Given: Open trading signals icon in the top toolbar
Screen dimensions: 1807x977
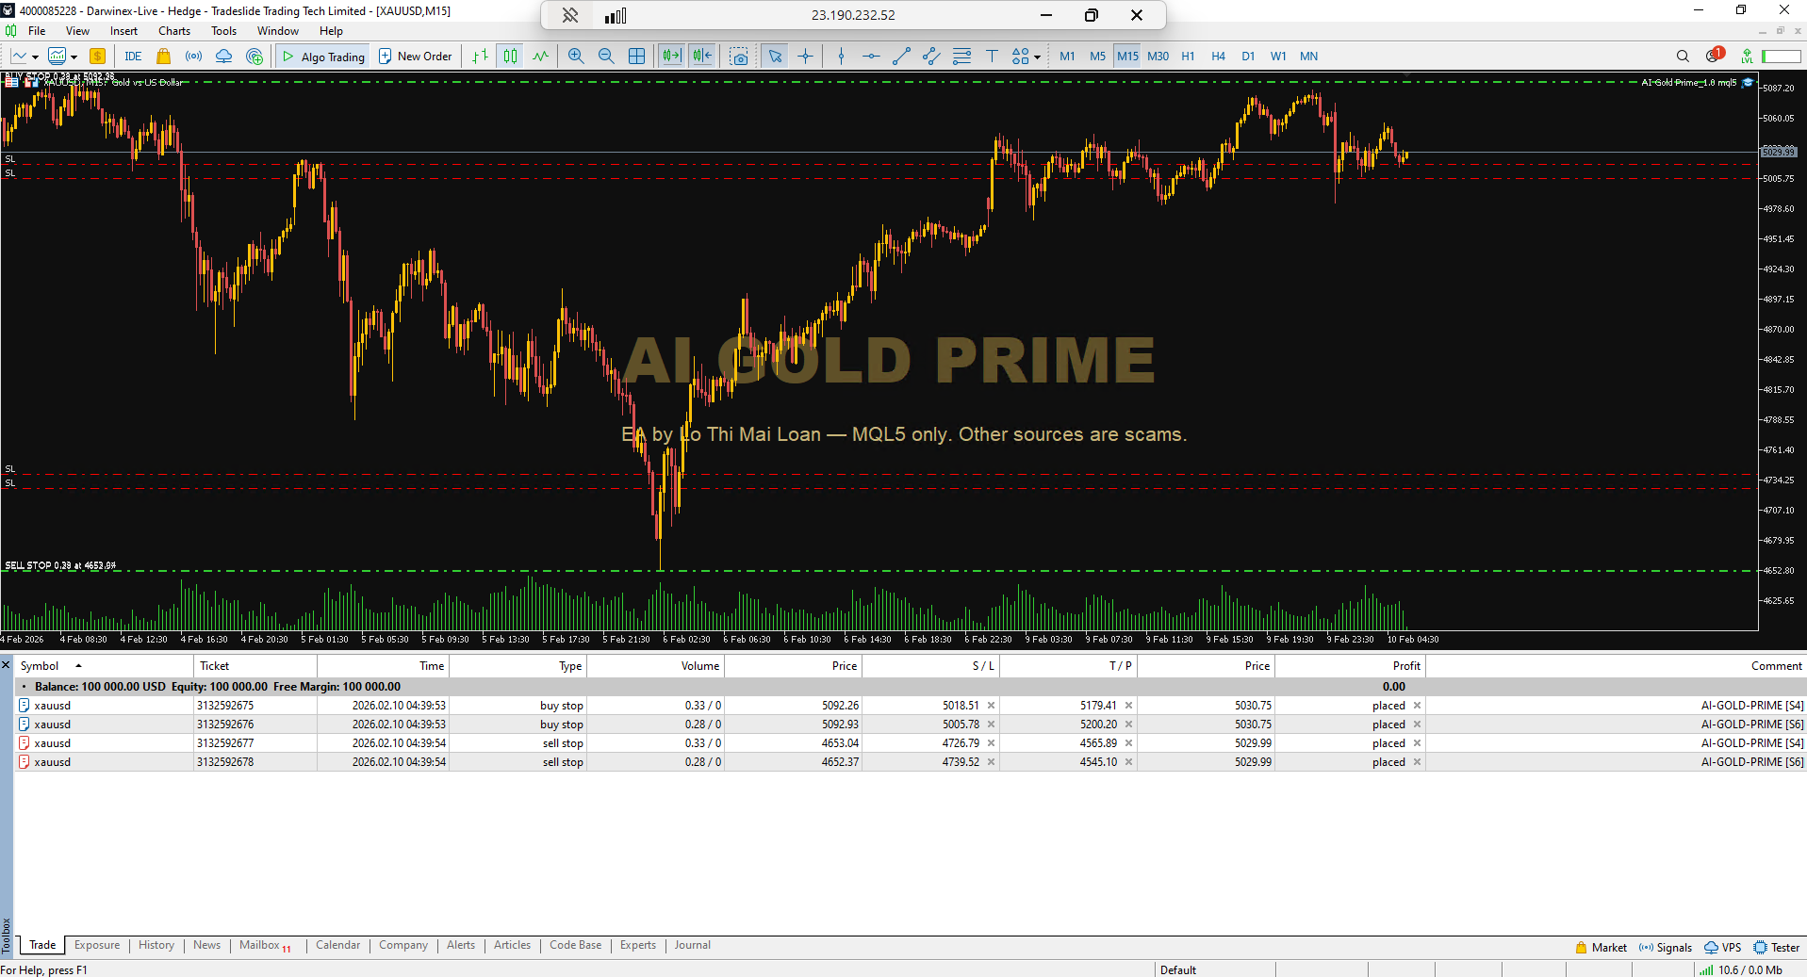Looking at the screenshot, I should pyautogui.click(x=193, y=57).
